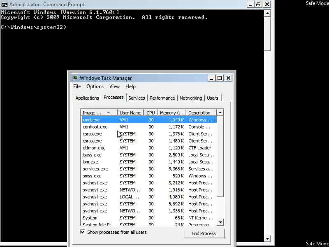
Task: Sort by the CPU column header
Action: pyautogui.click(x=151, y=113)
